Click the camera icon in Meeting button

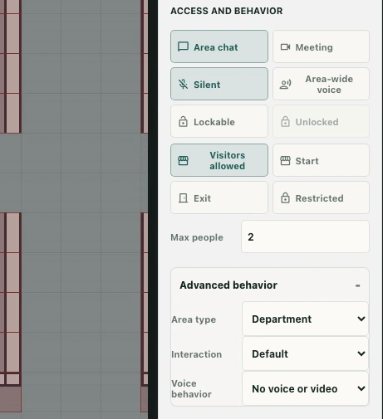click(x=285, y=47)
